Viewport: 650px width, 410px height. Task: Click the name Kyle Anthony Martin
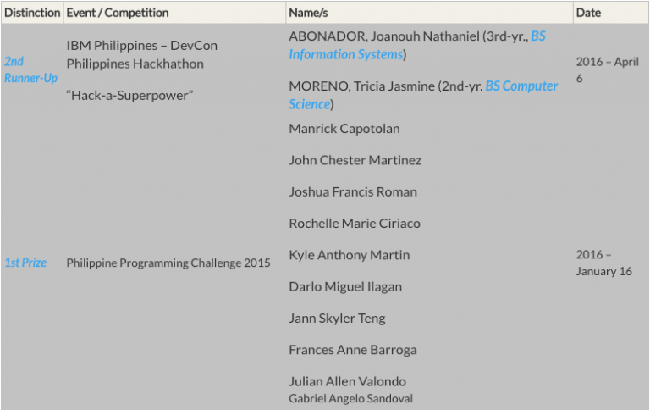(x=349, y=255)
